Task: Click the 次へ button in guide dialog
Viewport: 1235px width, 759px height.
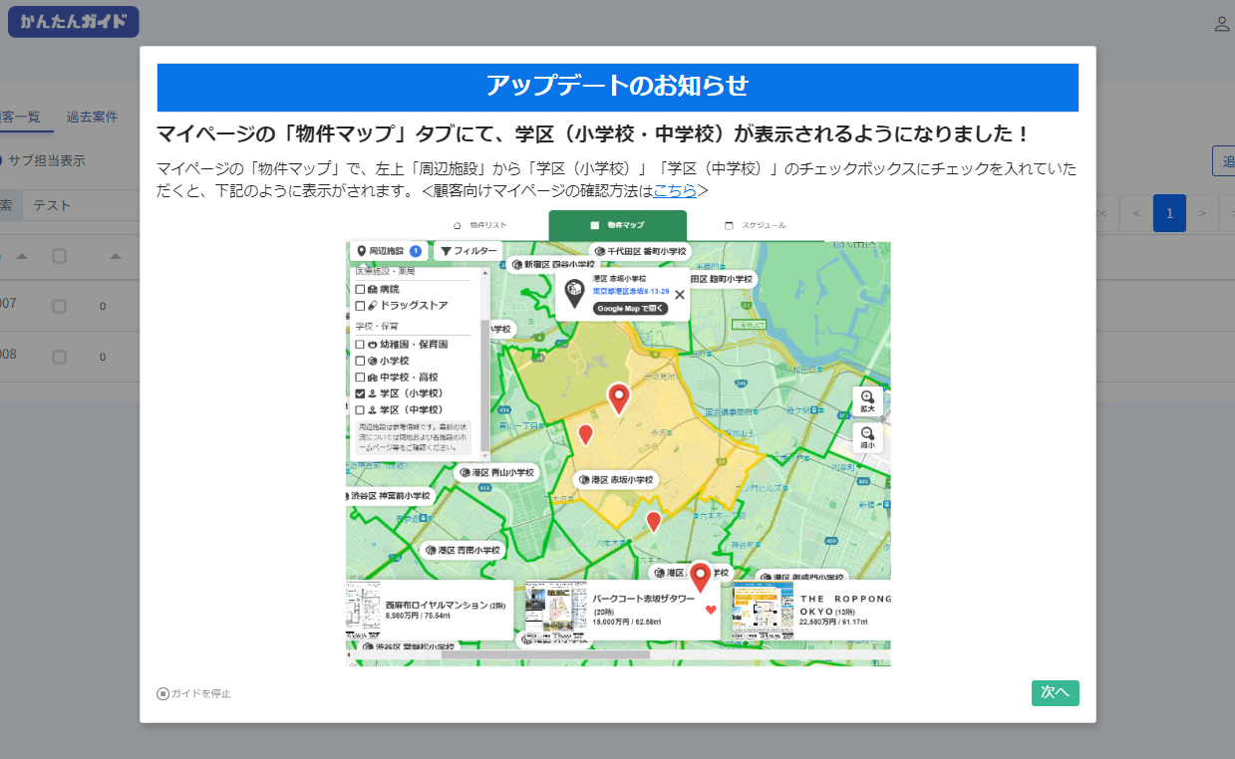Action: pyautogui.click(x=1055, y=692)
